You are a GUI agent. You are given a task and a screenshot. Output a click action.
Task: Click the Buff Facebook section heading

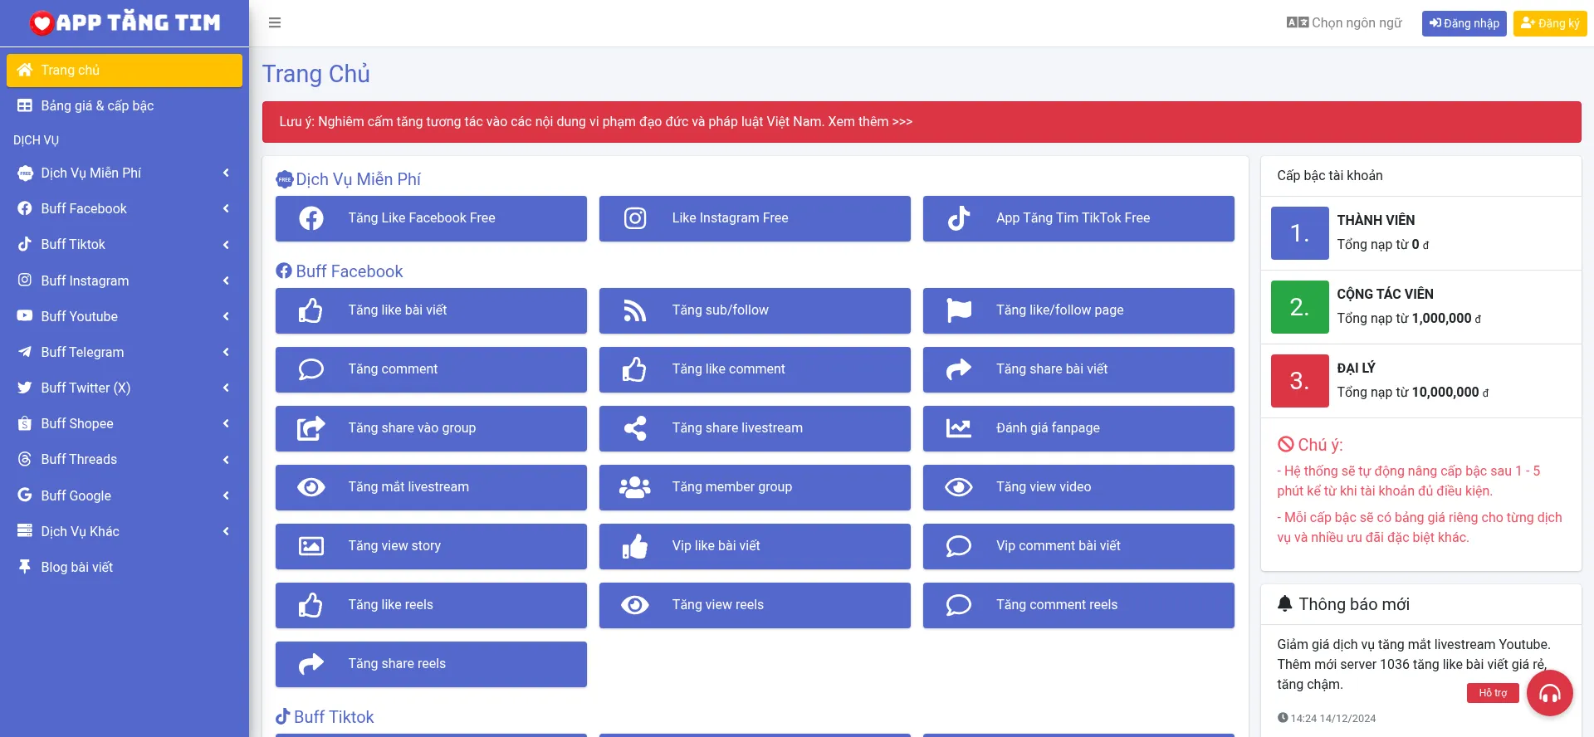tap(340, 271)
